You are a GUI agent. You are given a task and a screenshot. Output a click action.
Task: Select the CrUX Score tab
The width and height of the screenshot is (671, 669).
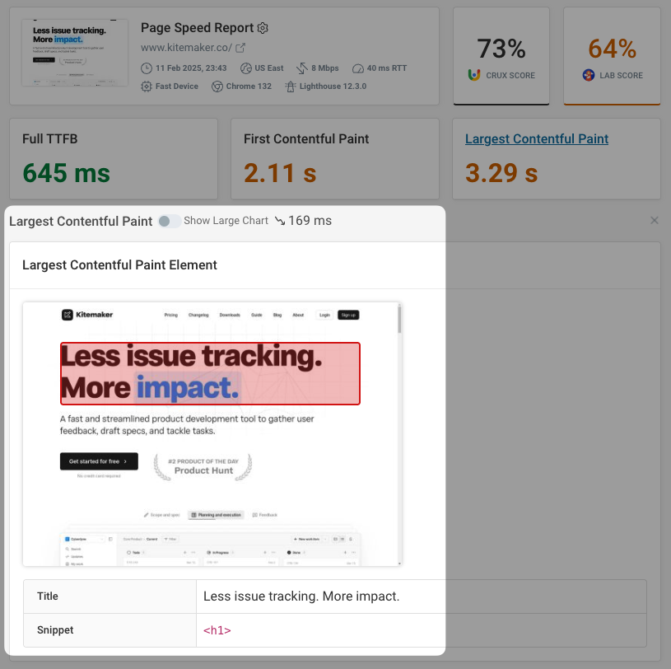[x=501, y=56]
